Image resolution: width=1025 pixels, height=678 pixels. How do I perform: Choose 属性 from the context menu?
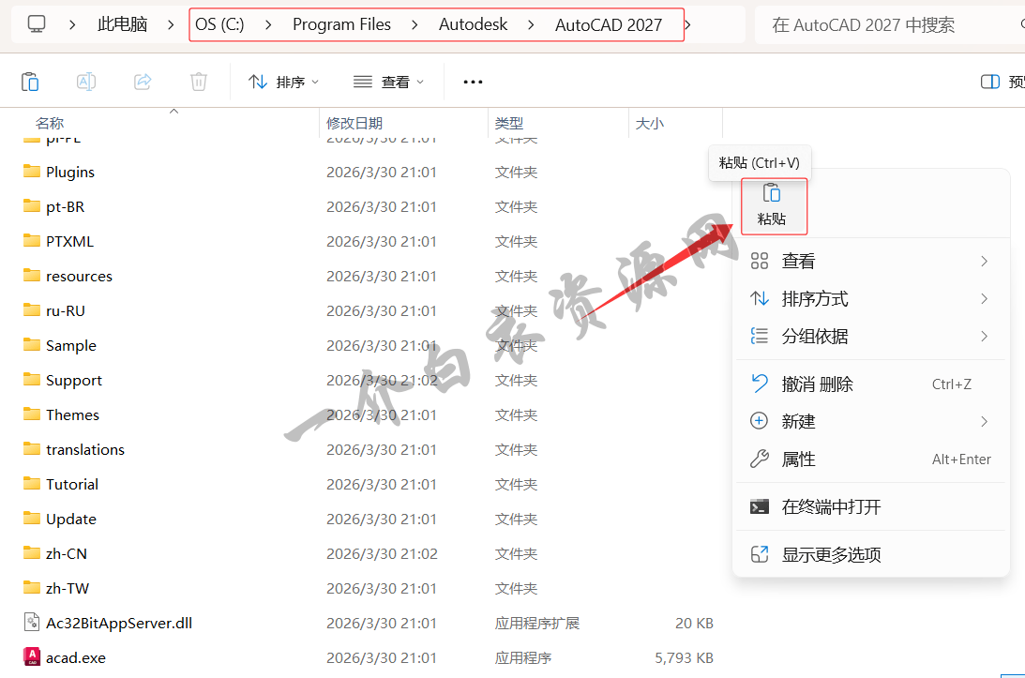(x=799, y=460)
